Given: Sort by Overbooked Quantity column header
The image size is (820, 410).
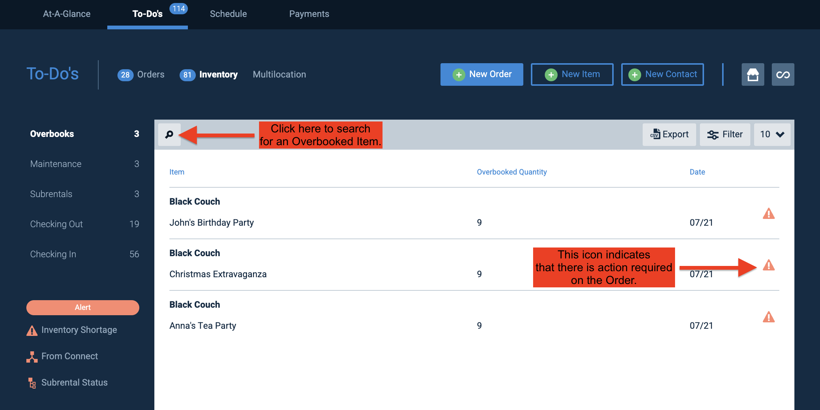Looking at the screenshot, I should coord(512,172).
